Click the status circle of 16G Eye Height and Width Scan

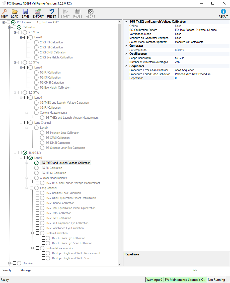(x=48, y=258)
